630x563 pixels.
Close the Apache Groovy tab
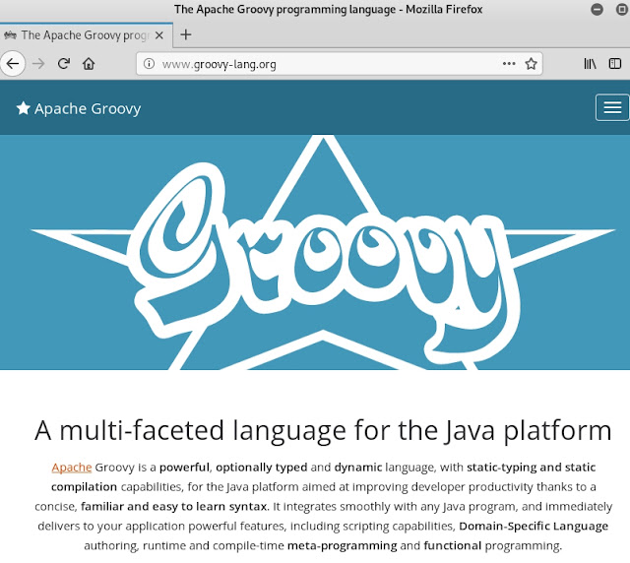[x=159, y=35]
